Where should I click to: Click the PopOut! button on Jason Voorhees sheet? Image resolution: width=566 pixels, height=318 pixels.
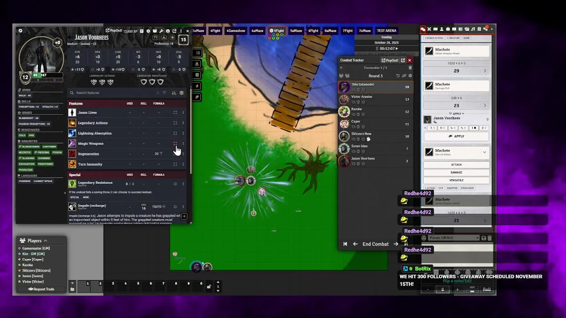(114, 31)
